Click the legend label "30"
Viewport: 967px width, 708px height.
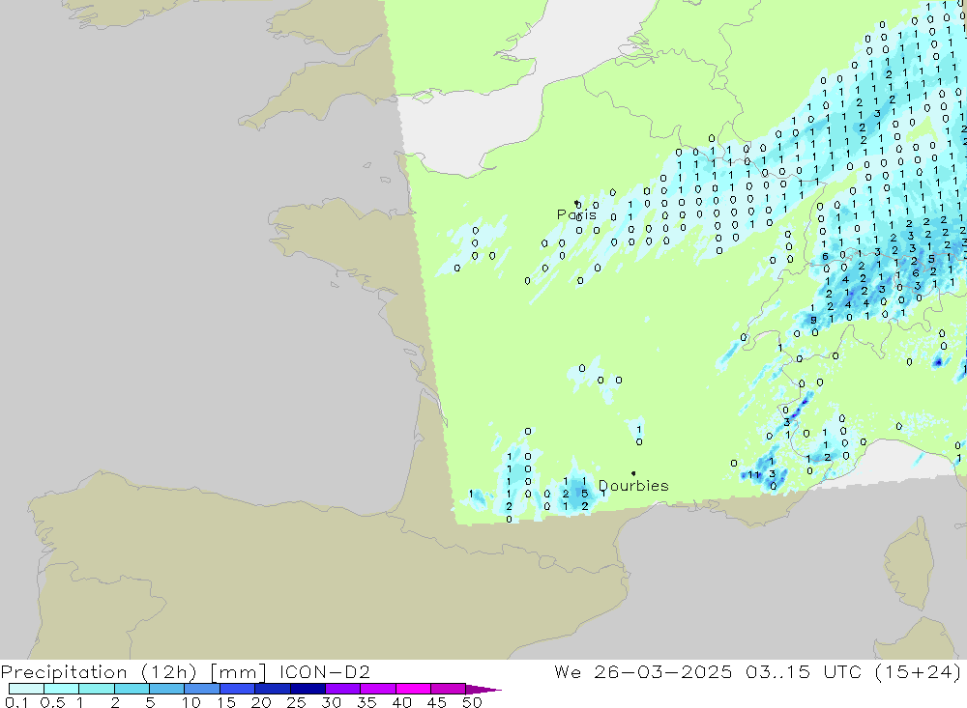pyautogui.click(x=332, y=702)
